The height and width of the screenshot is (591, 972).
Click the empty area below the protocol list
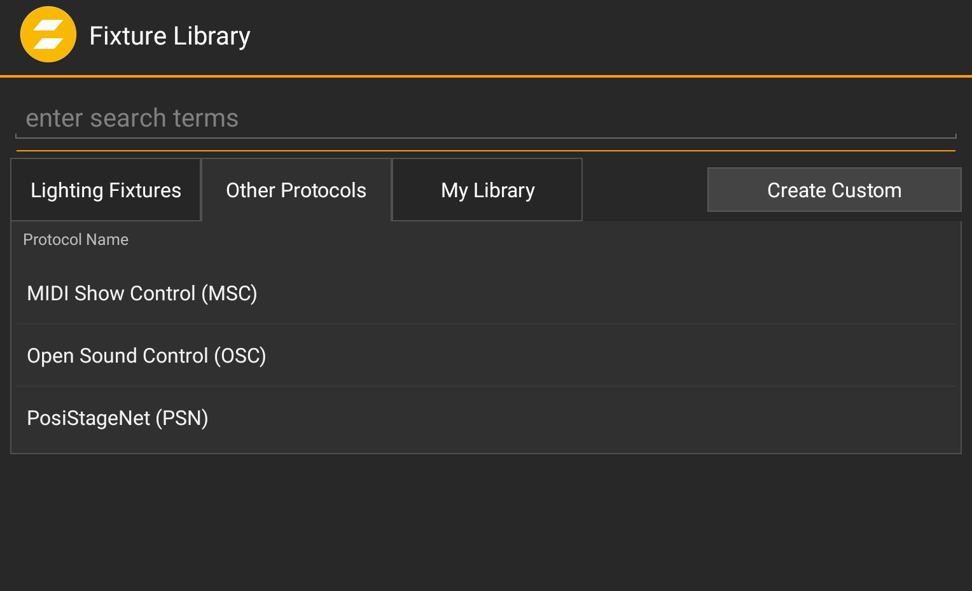coord(486,522)
